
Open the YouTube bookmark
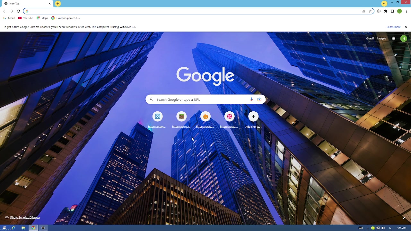pyautogui.click(x=26, y=18)
